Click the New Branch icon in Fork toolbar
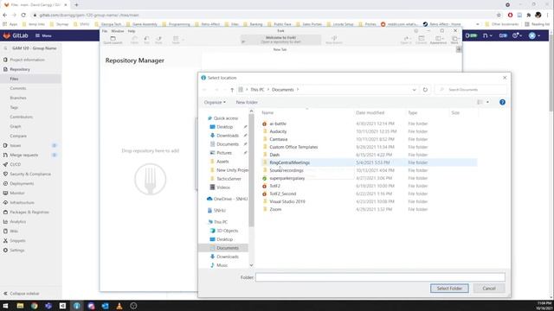554x311 pixels. 334,40
